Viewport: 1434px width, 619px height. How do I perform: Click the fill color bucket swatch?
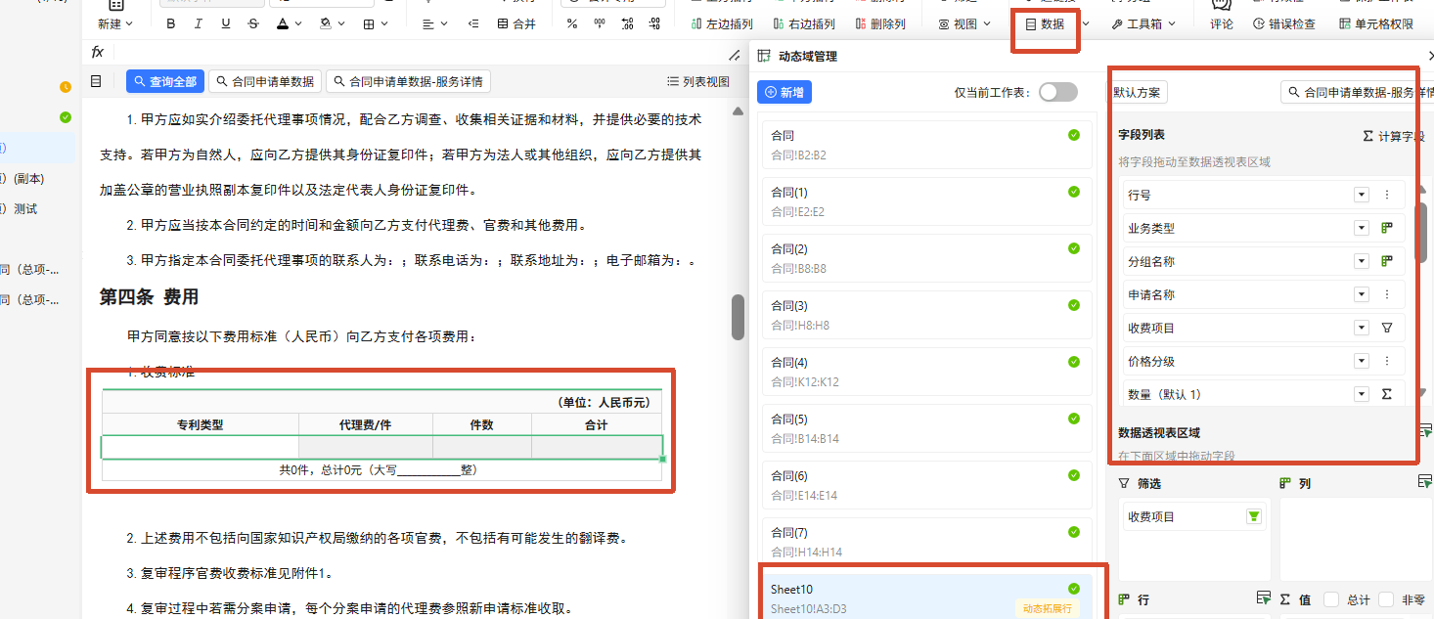coord(324,23)
